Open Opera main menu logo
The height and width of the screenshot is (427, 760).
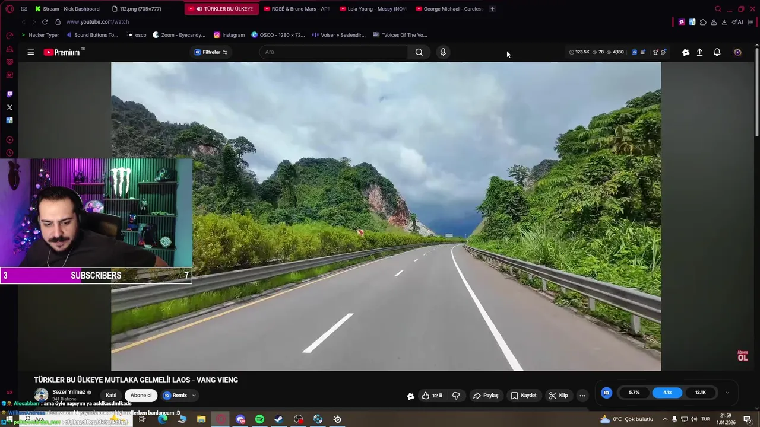click(x=9, y=9)
